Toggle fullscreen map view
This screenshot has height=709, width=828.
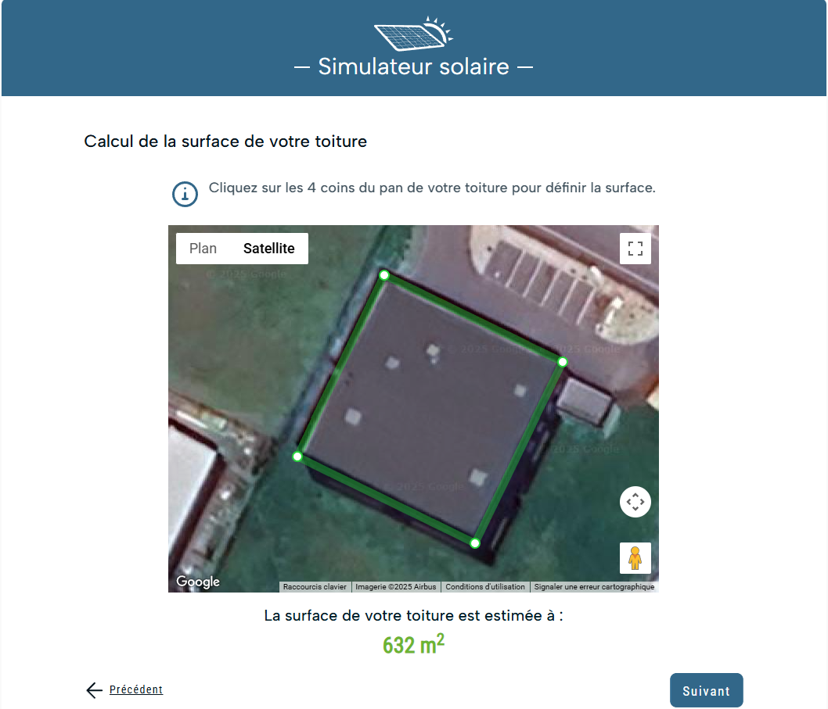coord(635,249)
